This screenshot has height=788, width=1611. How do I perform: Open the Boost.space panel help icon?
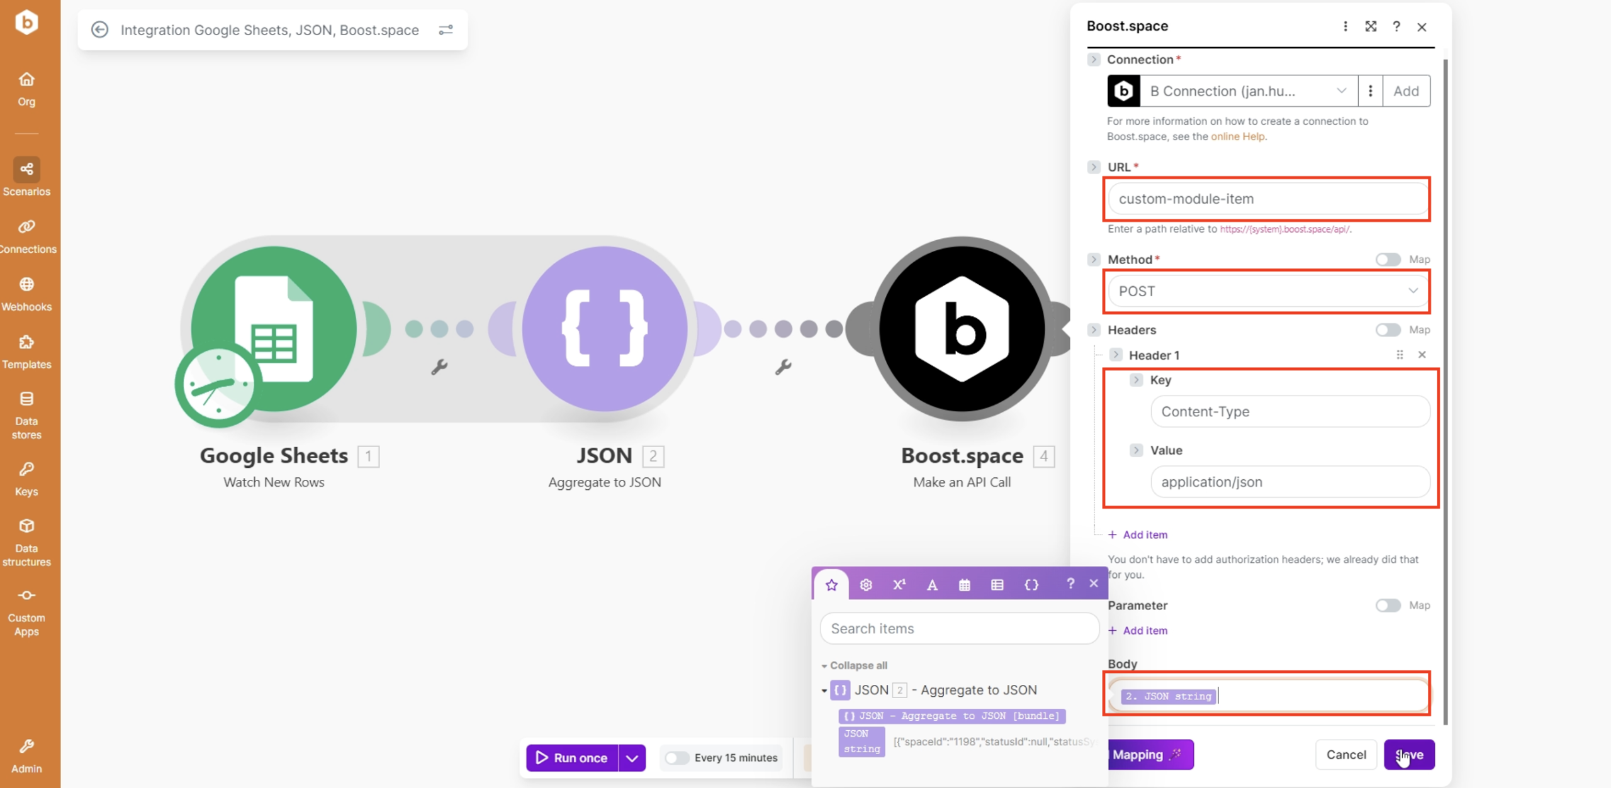click(x=1396, y=26)
